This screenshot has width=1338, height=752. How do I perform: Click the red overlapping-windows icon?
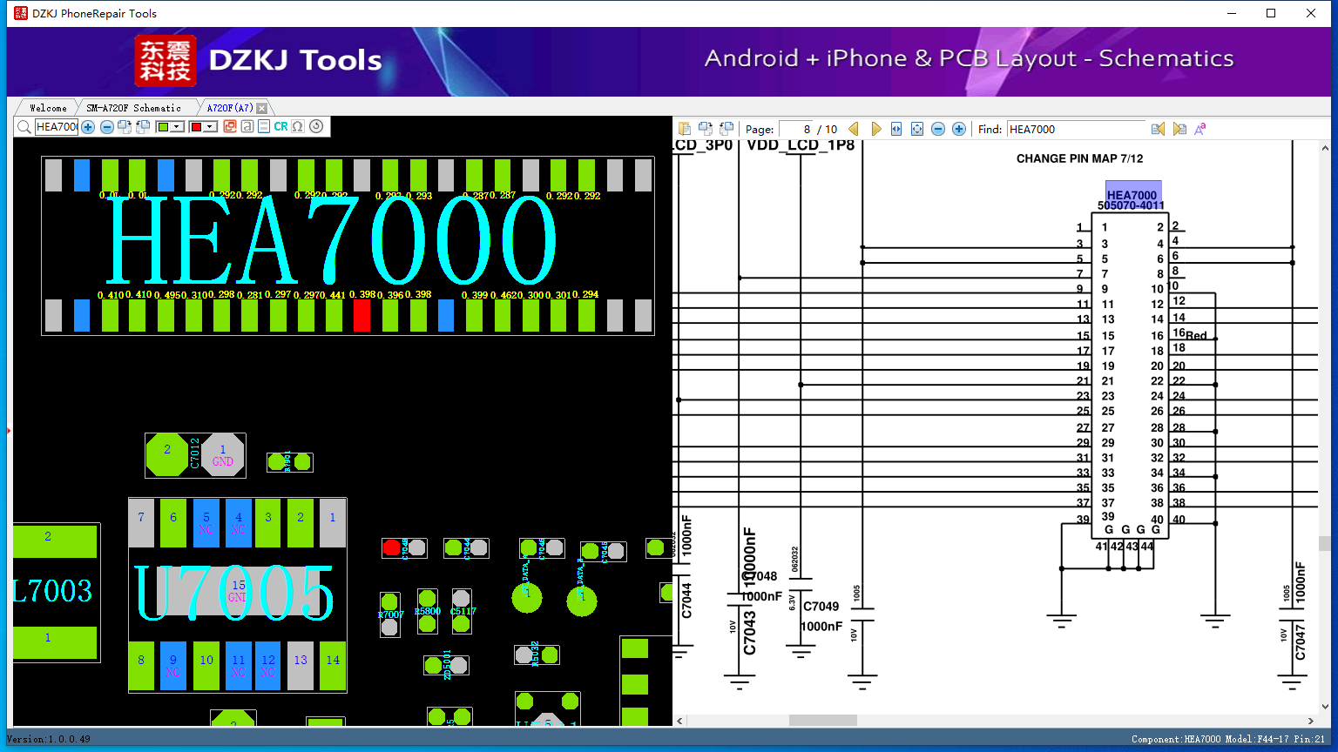(230, 126)
